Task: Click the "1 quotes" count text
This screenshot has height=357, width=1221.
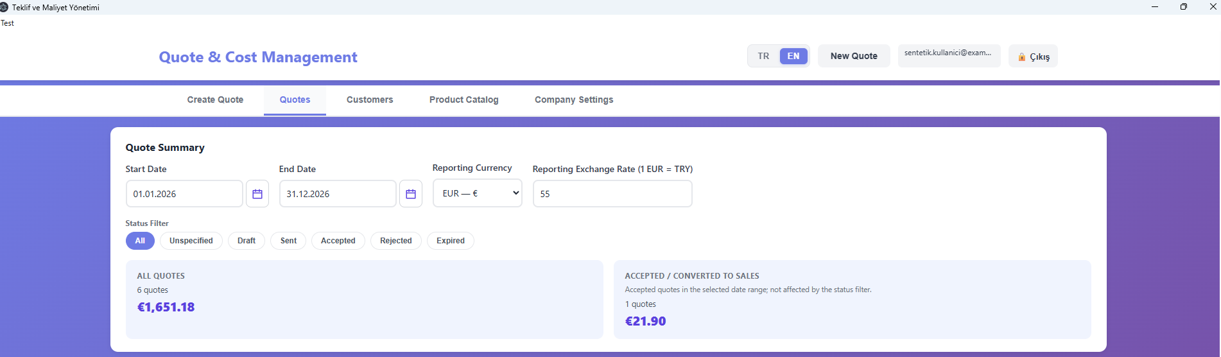Action: [x=640, y=304]
